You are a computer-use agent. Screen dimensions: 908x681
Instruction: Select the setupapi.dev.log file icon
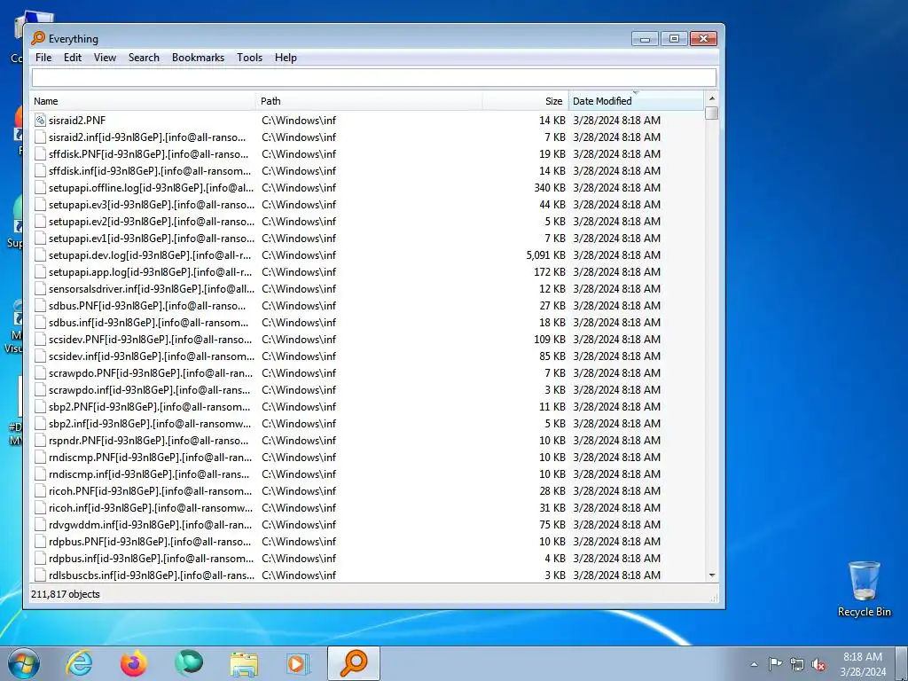tap(40, 254)
